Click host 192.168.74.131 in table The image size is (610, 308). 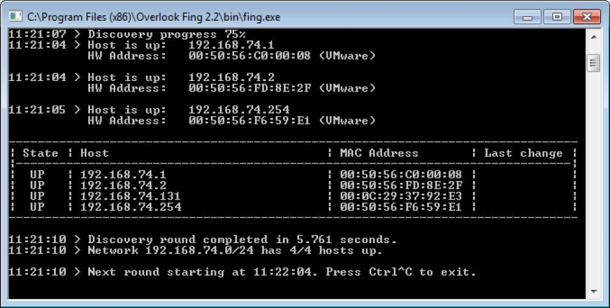130,196
